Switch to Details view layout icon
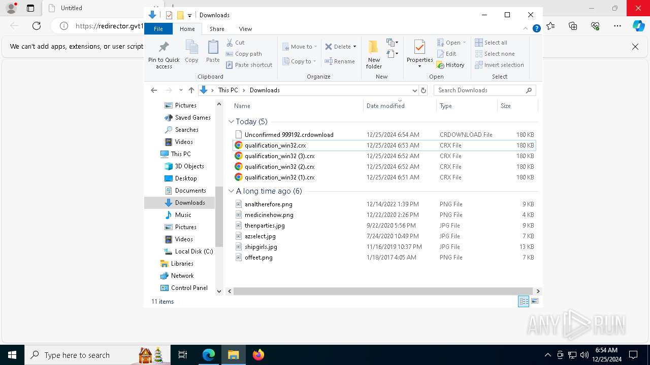 tap(524, 301)
